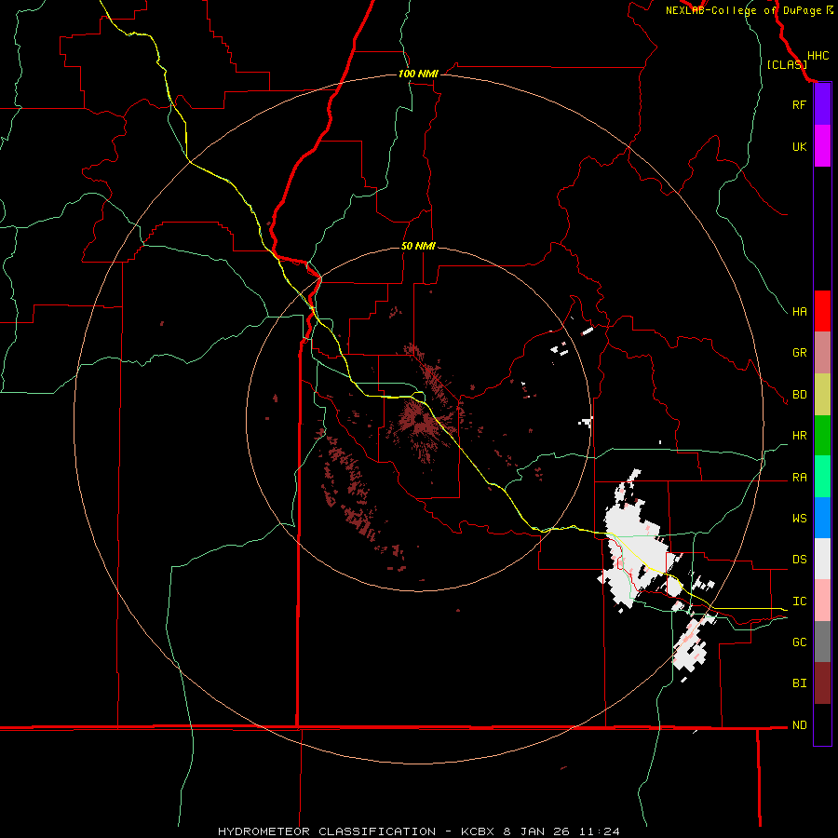The height and width of the screenshot is (838, 838).
Task: Click the IC legend label
Action: [799, 601]
